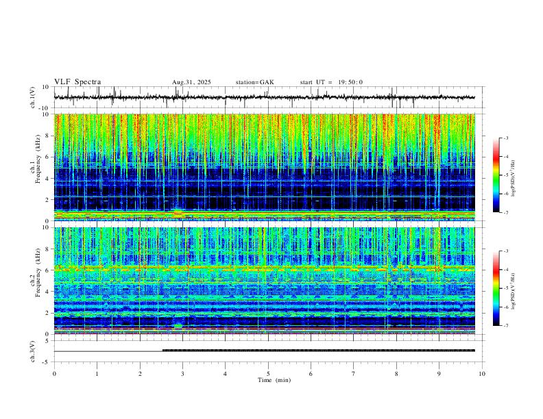The height and width of the screenshot is (419, 543).
Task: Click time axis tick label "9"
Action: click(x=439, y=374)
